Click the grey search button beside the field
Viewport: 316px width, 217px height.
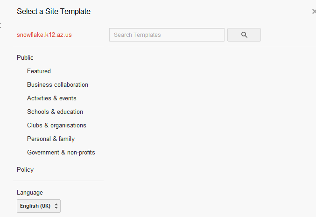click(244, 35)
